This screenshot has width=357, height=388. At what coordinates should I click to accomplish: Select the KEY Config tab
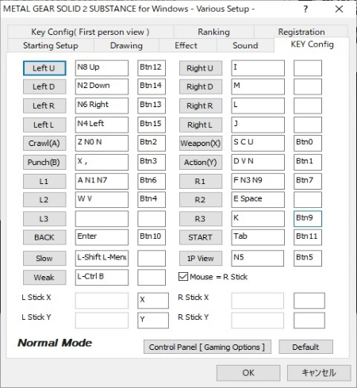(x=312, y=44)
